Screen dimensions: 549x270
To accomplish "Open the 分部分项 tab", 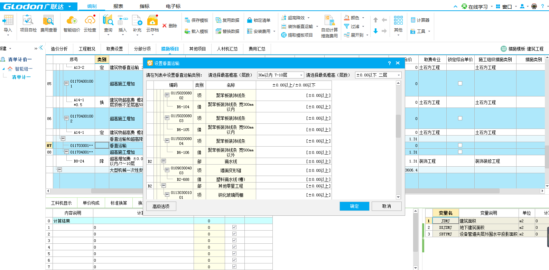I will [142, 49].
